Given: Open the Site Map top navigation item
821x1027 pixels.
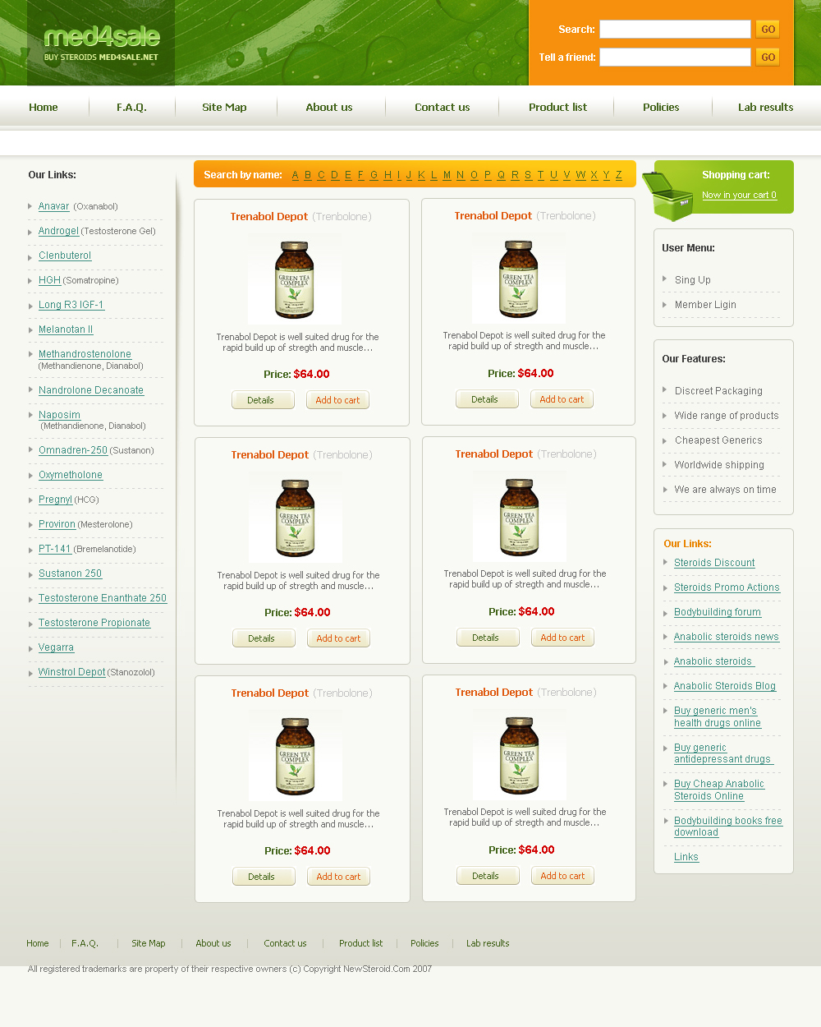Looking at the screenshot, I should tap(224, 108).
